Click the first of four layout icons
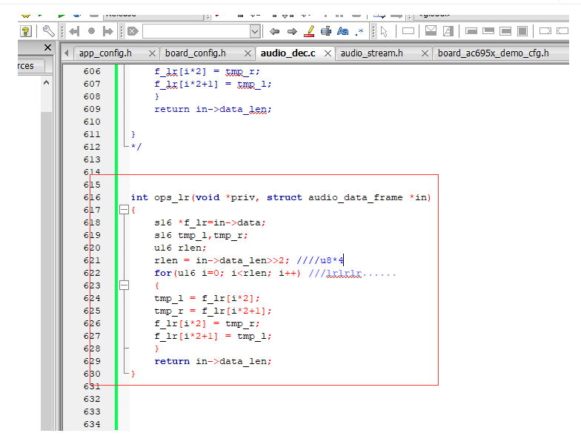The image size is (581, 436). point(471,31)
